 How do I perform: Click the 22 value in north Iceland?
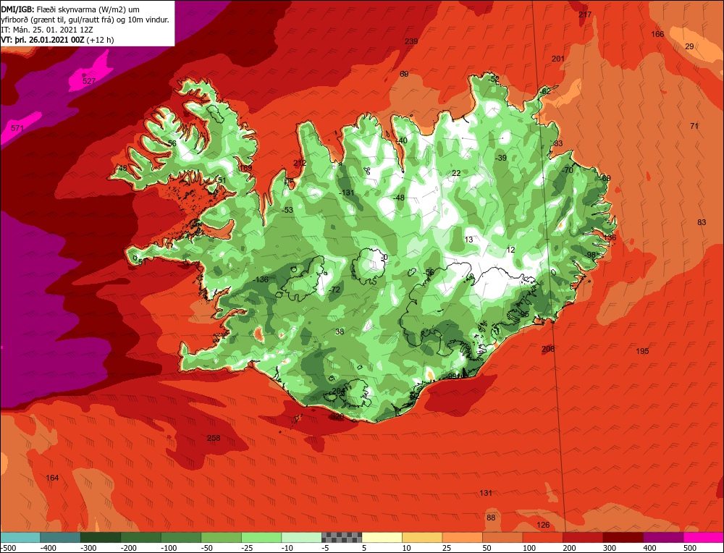click(456, 174)
